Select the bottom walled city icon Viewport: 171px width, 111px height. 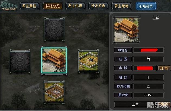[54, 92]
